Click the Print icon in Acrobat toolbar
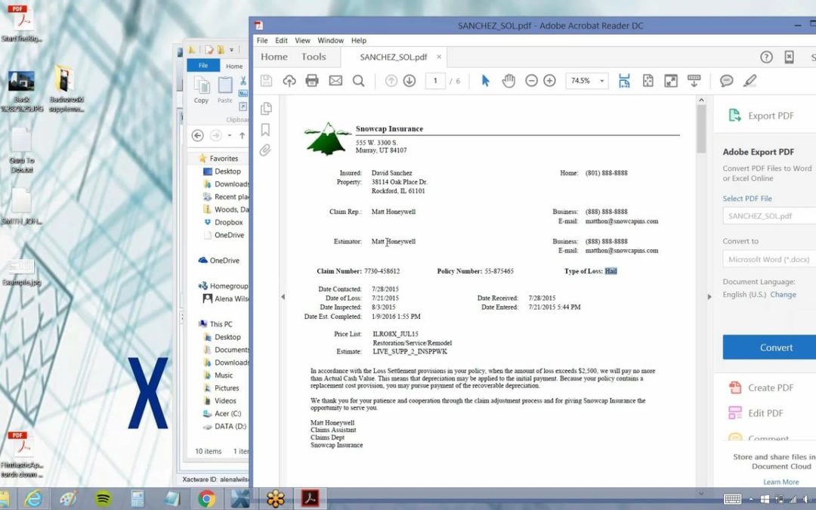The height and width of the screenshot is (510, 816). 312,81
